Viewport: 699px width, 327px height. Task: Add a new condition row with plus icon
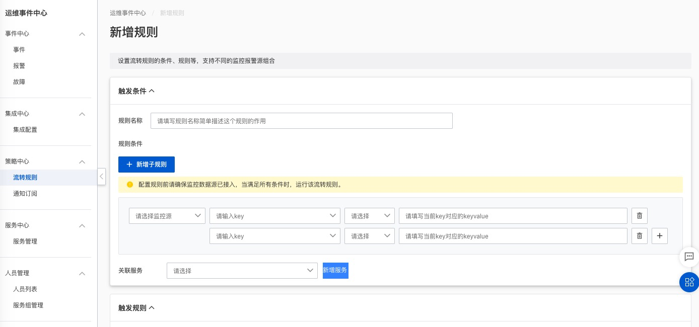click(x=660, y=236)
